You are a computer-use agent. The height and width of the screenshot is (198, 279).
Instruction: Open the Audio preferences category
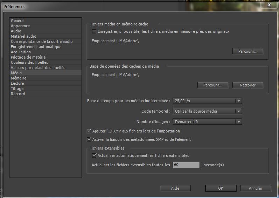click(x=46, y=31)
